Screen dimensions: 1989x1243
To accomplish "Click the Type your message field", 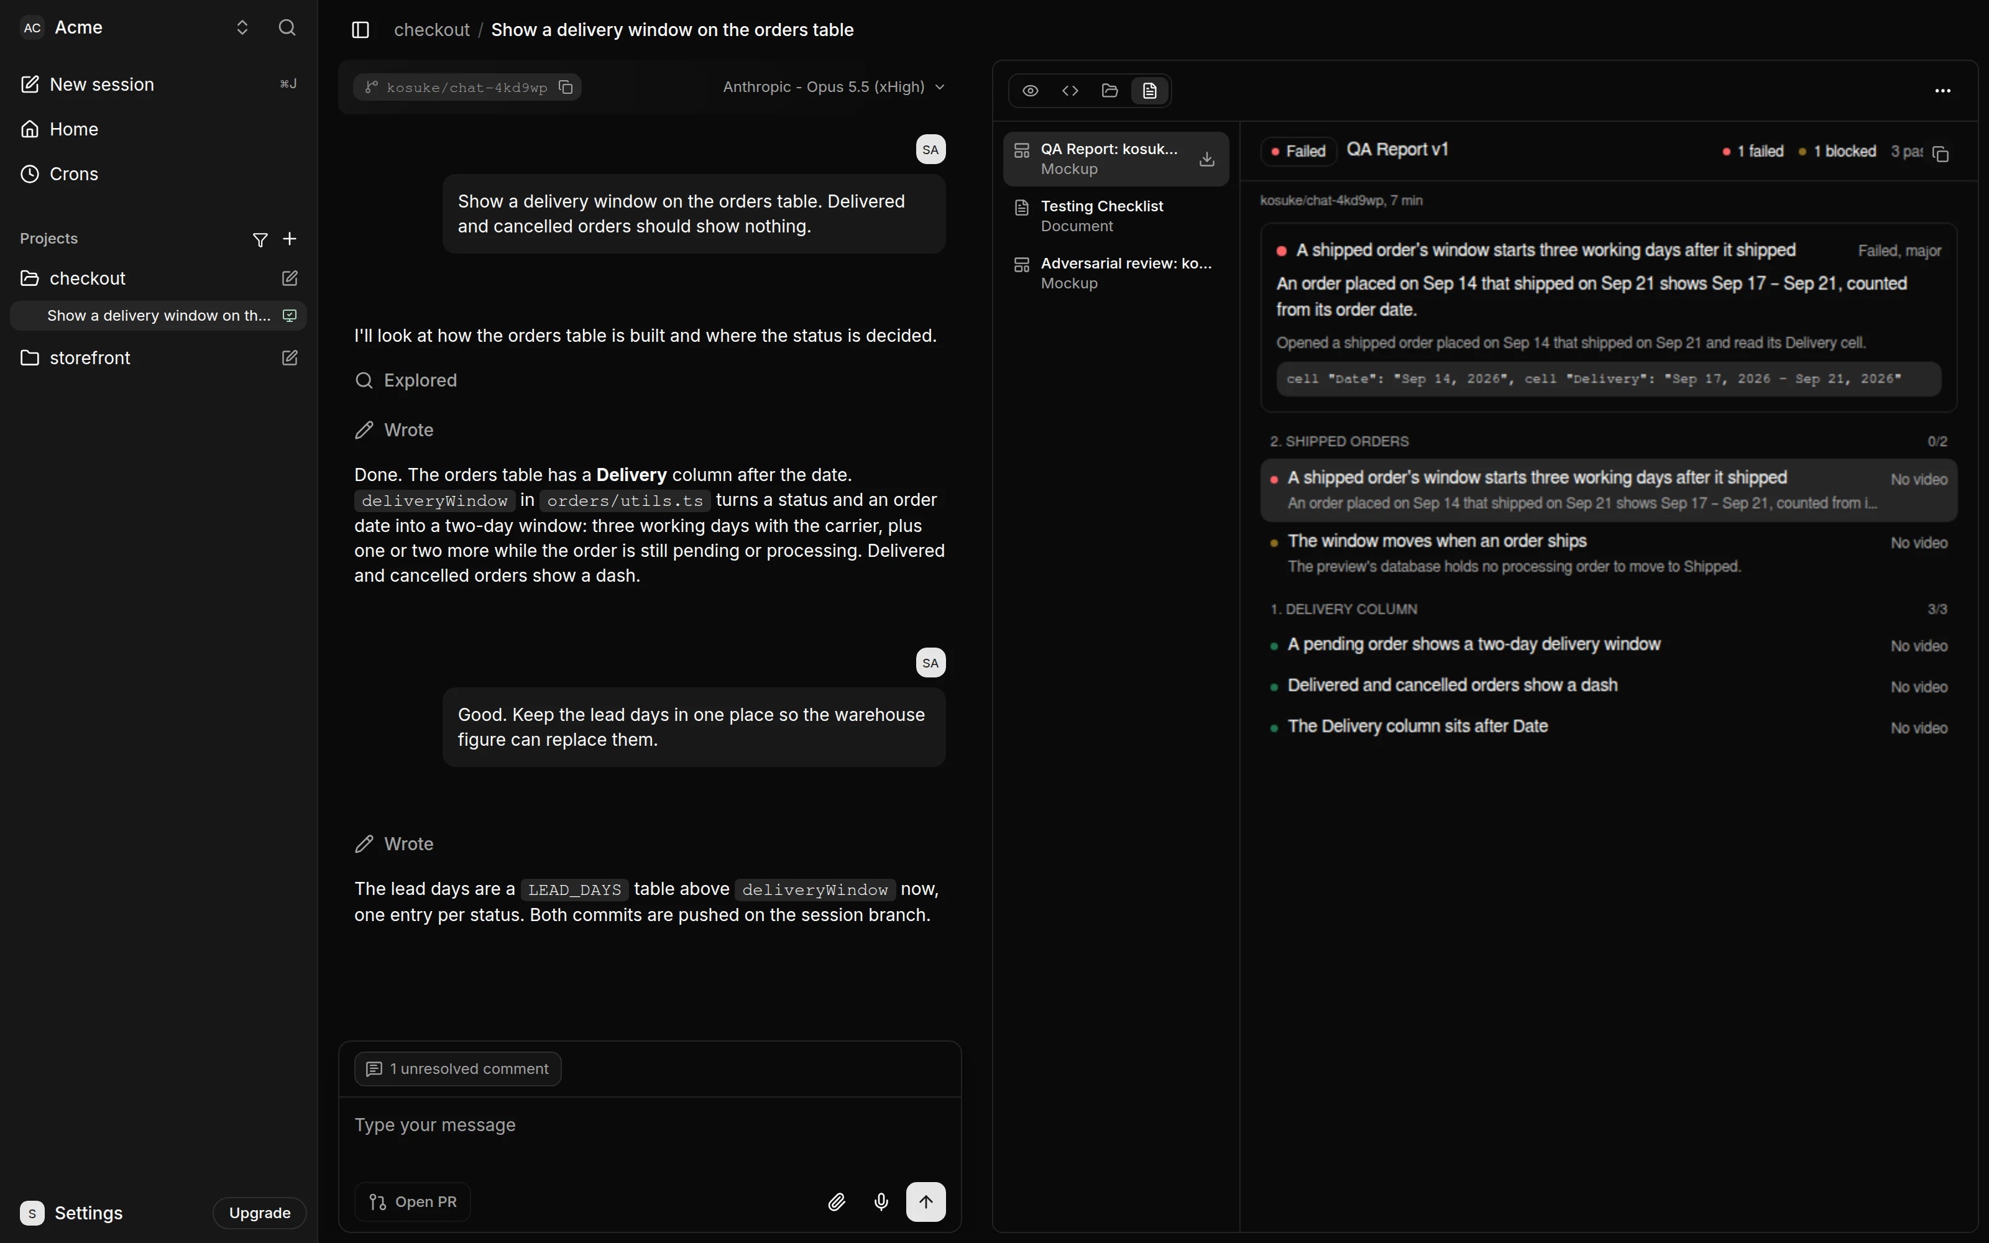I will 650,1126.
